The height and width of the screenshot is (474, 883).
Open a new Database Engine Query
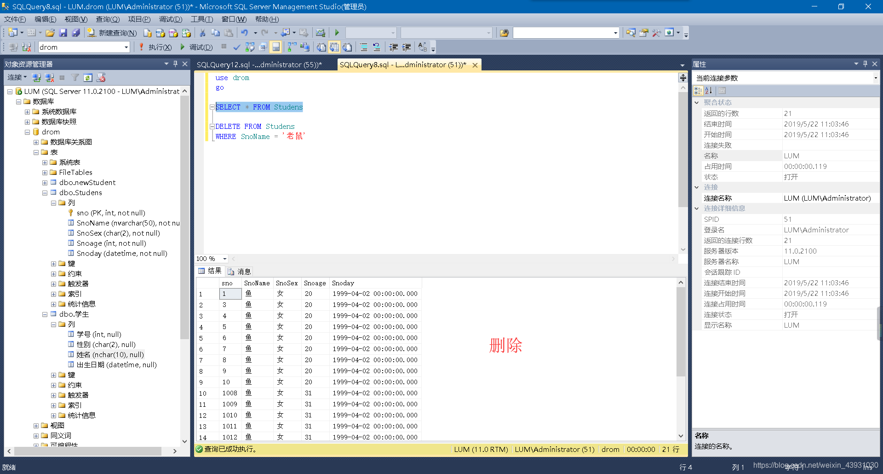147,33
